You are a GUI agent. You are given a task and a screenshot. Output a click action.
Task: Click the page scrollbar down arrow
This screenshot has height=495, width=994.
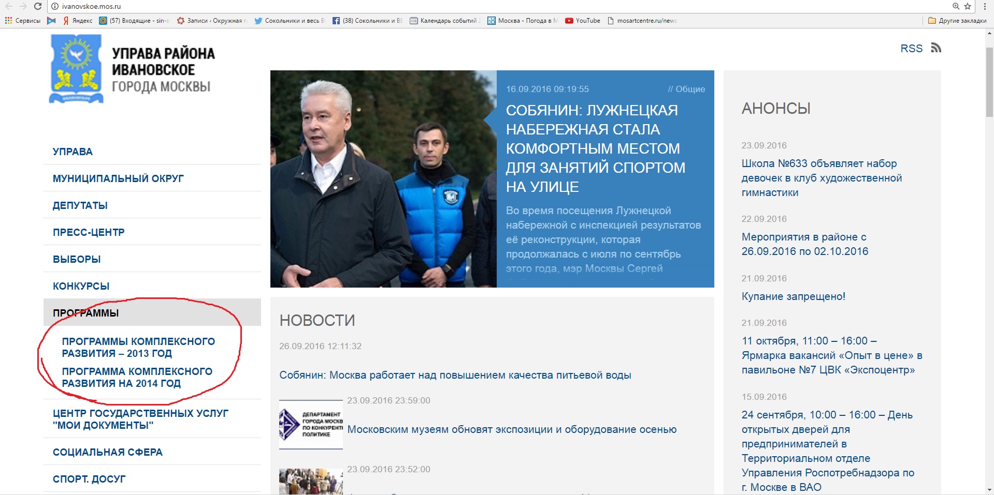[x=989, y=490]
